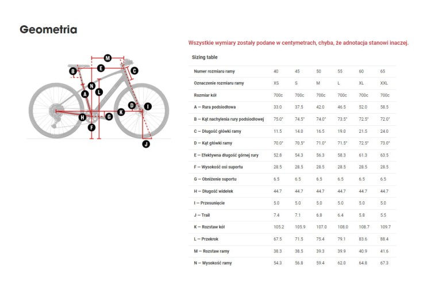Click the XXL frame size label
The height and width of the screenshot is (288, 431).
[384, 83]
